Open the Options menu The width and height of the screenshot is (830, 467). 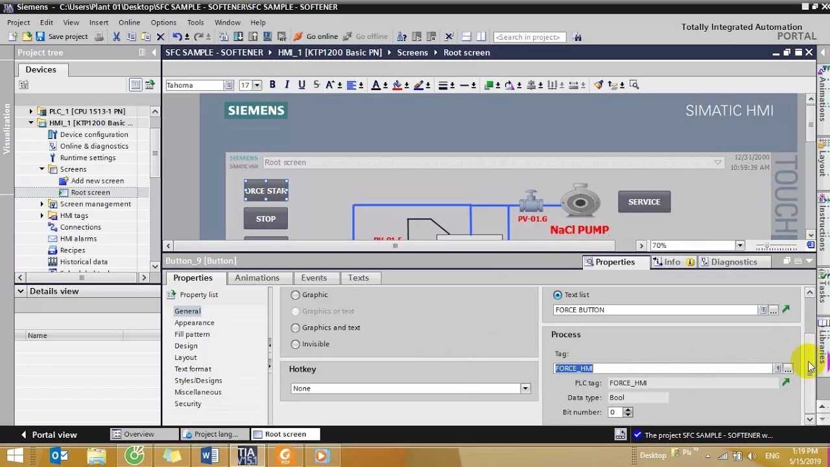163,22
